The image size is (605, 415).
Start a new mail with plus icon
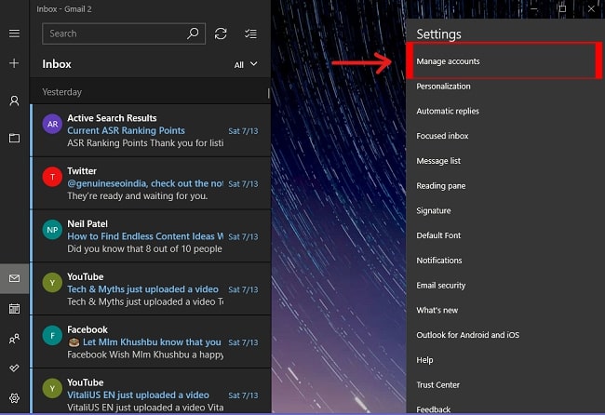[14, 63]
